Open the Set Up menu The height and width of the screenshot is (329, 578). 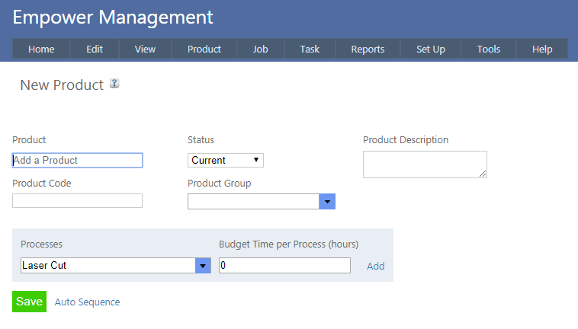[431, 49]
